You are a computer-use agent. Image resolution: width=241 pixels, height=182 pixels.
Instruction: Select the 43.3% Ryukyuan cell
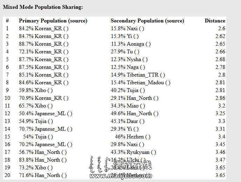(x=133, y=152)
